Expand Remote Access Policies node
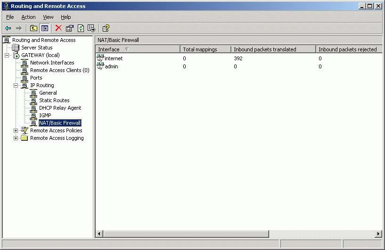The image size is (385, 250). point(16,130)
